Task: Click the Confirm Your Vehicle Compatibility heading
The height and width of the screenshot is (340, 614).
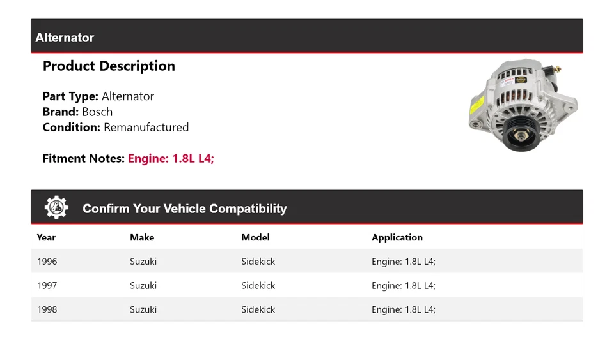Action: pos(184,209)
